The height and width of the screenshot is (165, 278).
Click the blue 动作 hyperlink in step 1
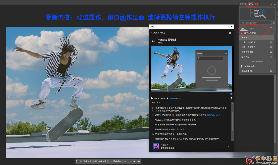coord(161,115)
